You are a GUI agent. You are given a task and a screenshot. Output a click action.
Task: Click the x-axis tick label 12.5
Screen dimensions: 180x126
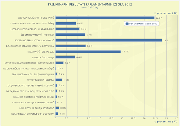click(111, 118)
